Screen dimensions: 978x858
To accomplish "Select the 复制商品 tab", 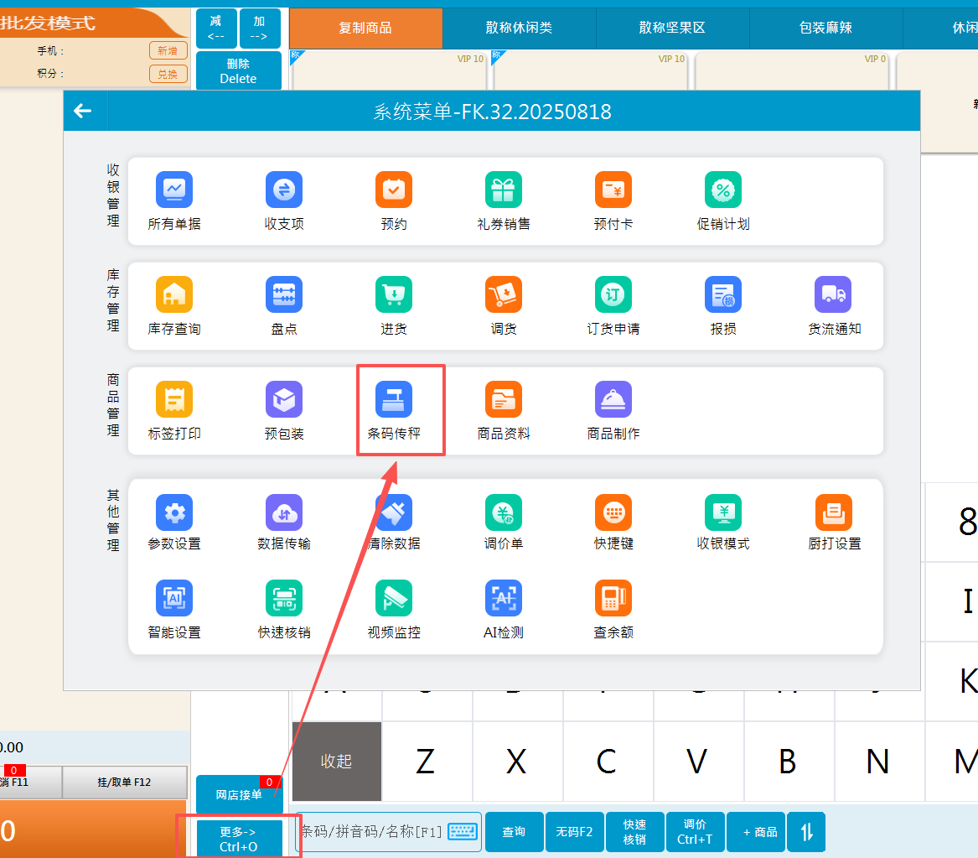I will coord(365,29).
